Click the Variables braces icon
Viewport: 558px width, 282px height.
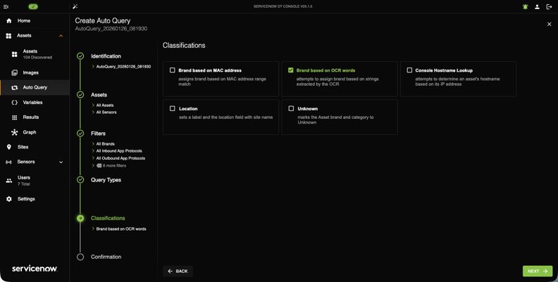[15, 103]
